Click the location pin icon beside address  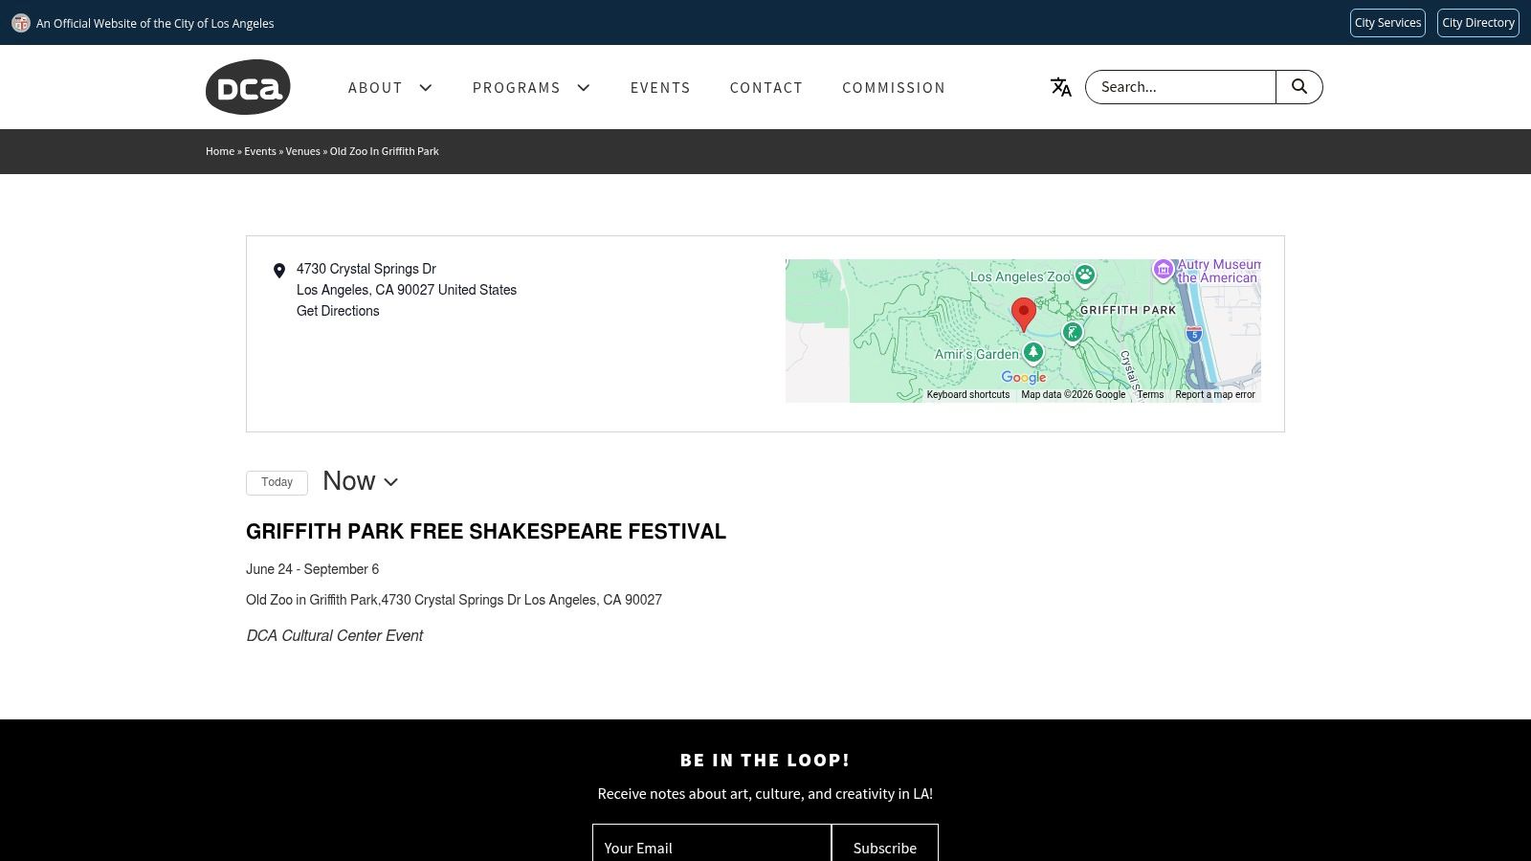[x=279, y=271]
